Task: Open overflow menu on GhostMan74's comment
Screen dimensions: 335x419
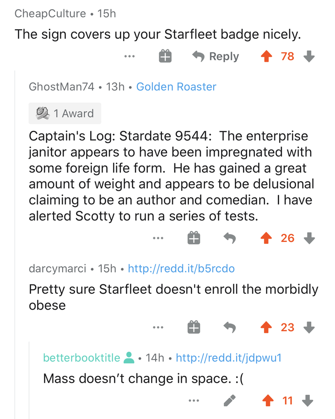Action: (158, 238)
